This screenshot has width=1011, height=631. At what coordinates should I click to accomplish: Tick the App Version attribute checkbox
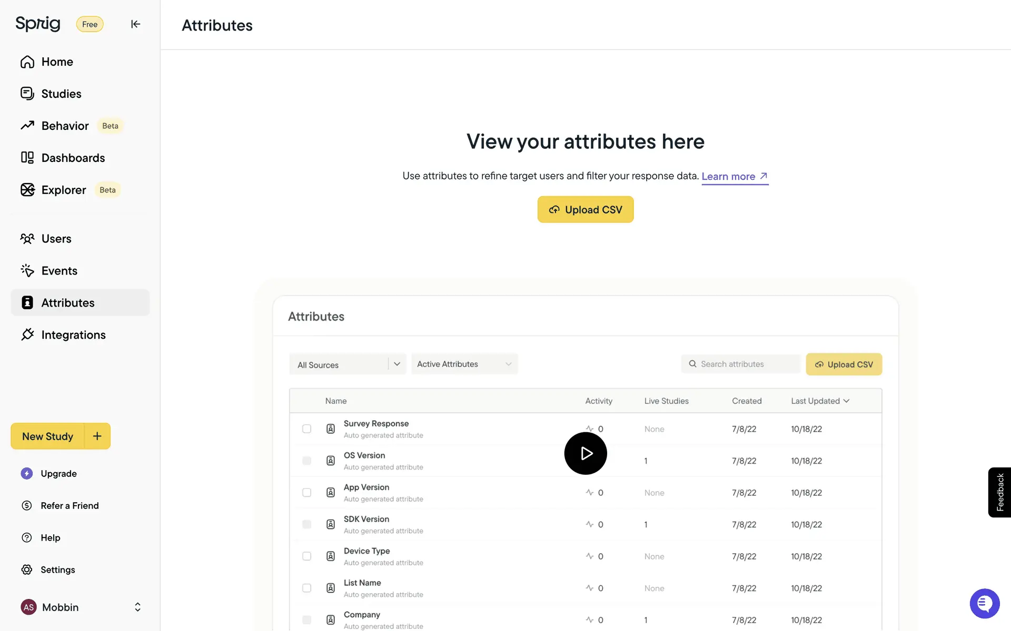pos(306,493)
